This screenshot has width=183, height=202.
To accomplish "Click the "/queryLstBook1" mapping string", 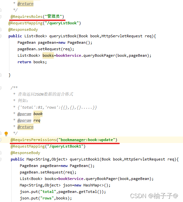I will [x=65, y=147].
